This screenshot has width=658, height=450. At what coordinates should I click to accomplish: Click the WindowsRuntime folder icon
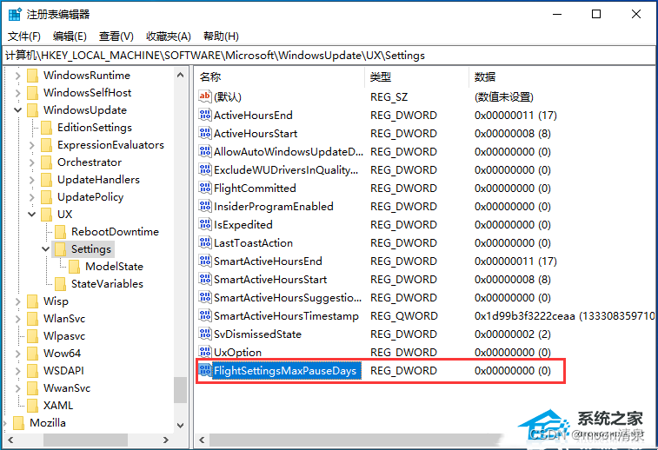tap(32, 76)
